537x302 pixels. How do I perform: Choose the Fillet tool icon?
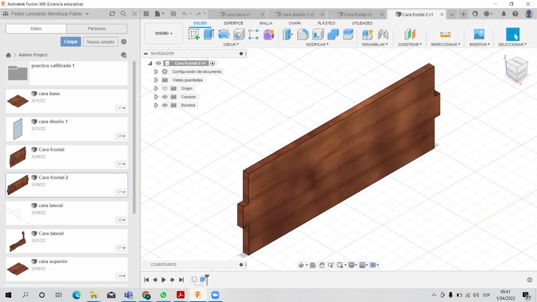click(x=303, y=34)
